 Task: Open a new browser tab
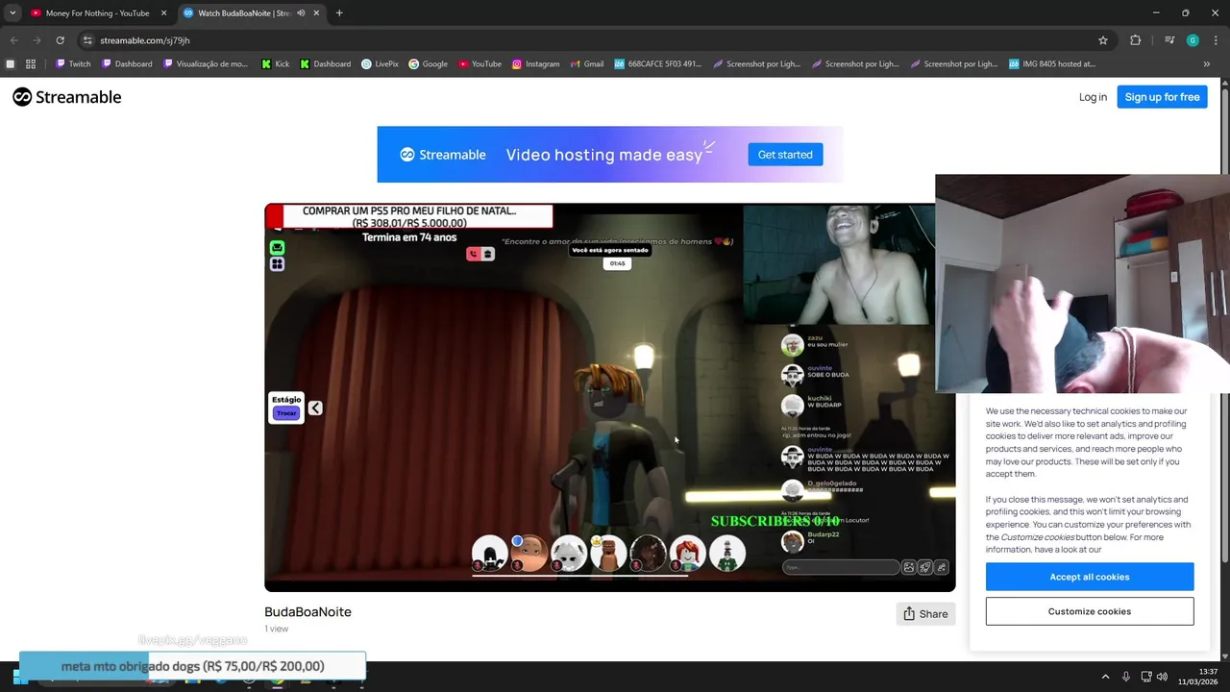[x=339, y=13]
